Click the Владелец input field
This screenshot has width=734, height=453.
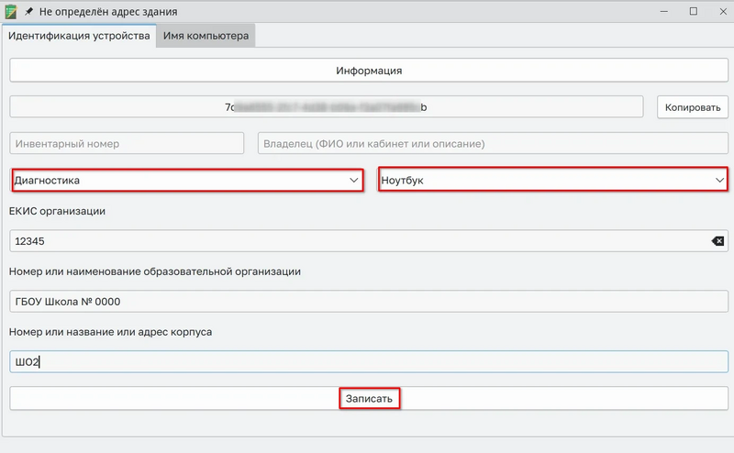pos(493,144)
